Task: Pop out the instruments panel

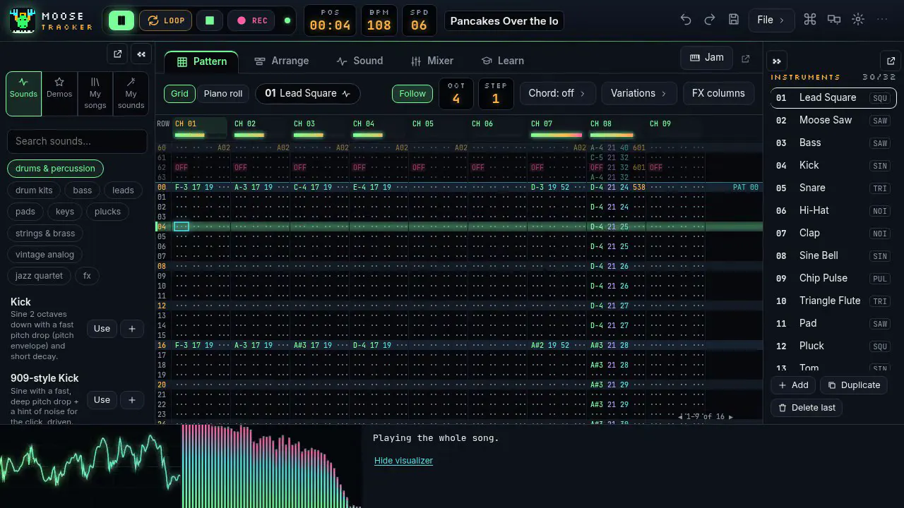Action: click(x=891, y=61)
